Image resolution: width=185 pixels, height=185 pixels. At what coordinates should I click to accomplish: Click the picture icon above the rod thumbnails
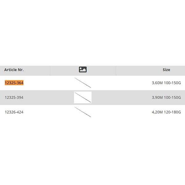coord(83,70)
